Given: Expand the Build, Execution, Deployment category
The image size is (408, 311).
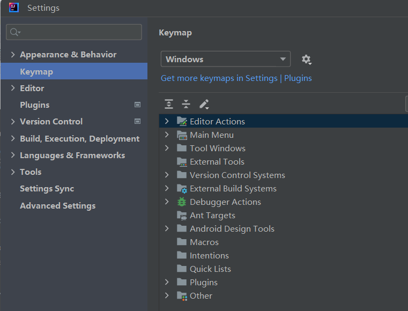Looking at the screenshot, I should [x=13, y=138].
